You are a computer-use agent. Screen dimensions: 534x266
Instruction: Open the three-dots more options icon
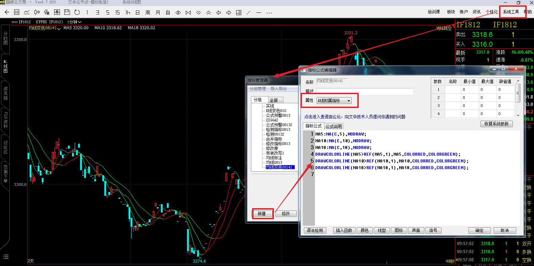pos(269,13)
